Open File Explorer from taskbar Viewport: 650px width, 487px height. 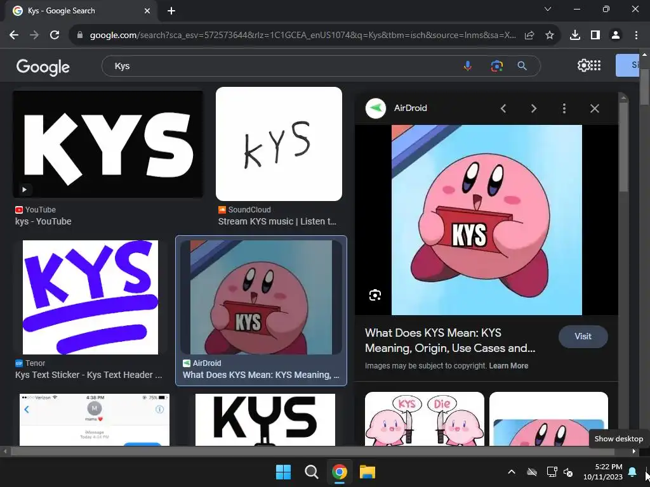click(x=368, y=472)
